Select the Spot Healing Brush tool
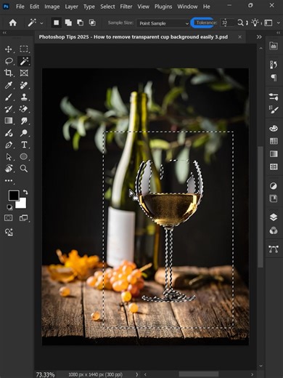The image size is (283, 378). (24, 85)
